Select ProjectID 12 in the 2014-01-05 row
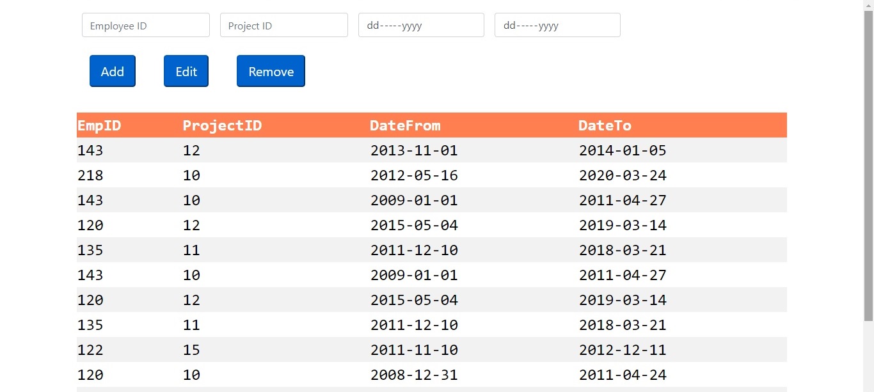 [191, 150]
